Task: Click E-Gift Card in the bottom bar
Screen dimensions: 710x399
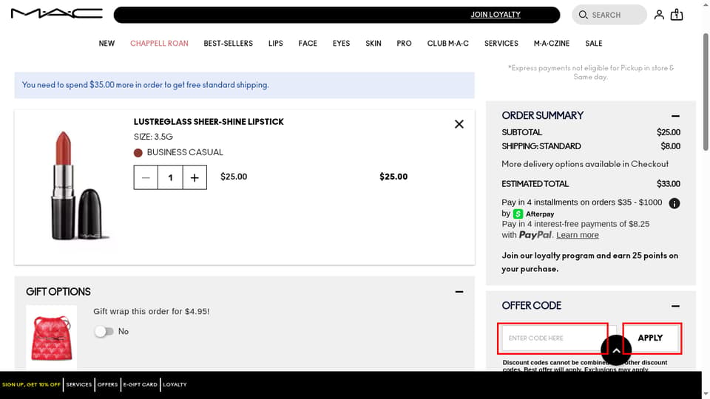Action: (x=141, y=384)
